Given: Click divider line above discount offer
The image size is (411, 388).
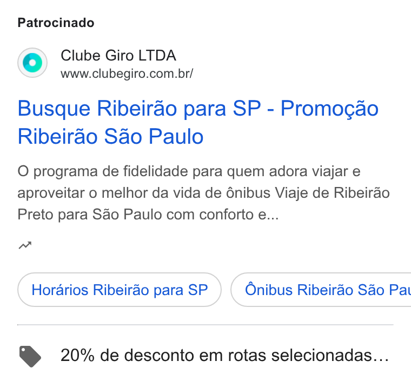Looking at the screenshot, I should (205, 325).
